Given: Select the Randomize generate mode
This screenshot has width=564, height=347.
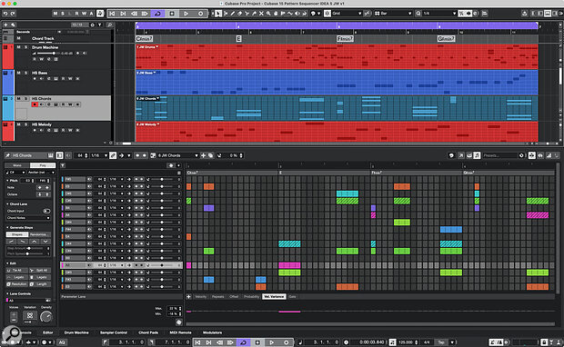Looking at the screenshot, I should (39, 234).
